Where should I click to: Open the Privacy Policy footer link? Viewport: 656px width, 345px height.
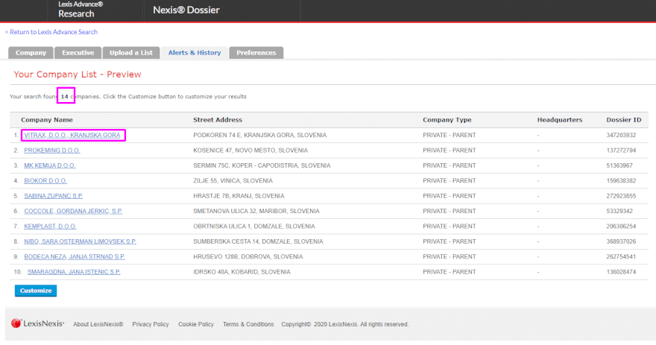151,324
